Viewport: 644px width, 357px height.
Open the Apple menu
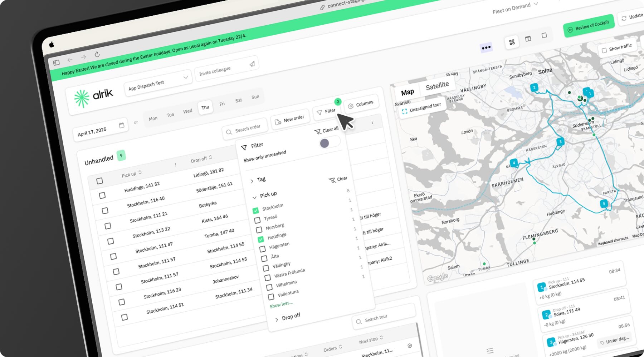click(x=52, y=45)
